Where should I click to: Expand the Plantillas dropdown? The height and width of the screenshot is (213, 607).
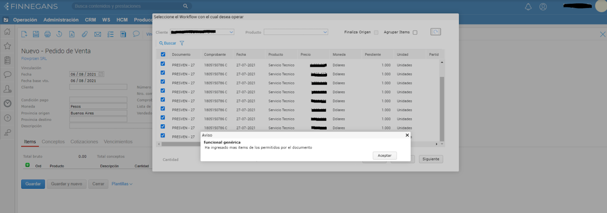(x=122, y=184)
